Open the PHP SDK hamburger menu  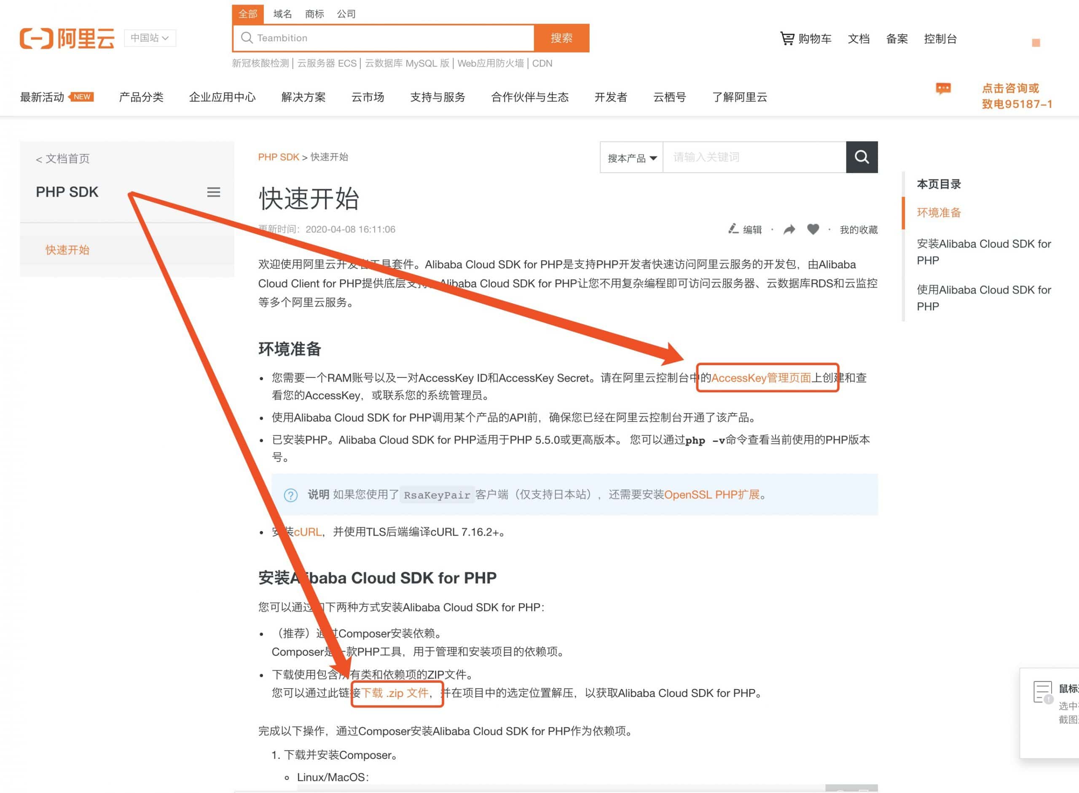[x=213, y=192]
